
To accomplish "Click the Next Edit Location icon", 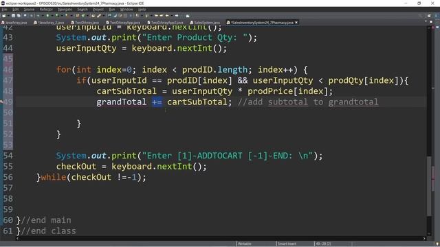I will click(x=162, y=16).
